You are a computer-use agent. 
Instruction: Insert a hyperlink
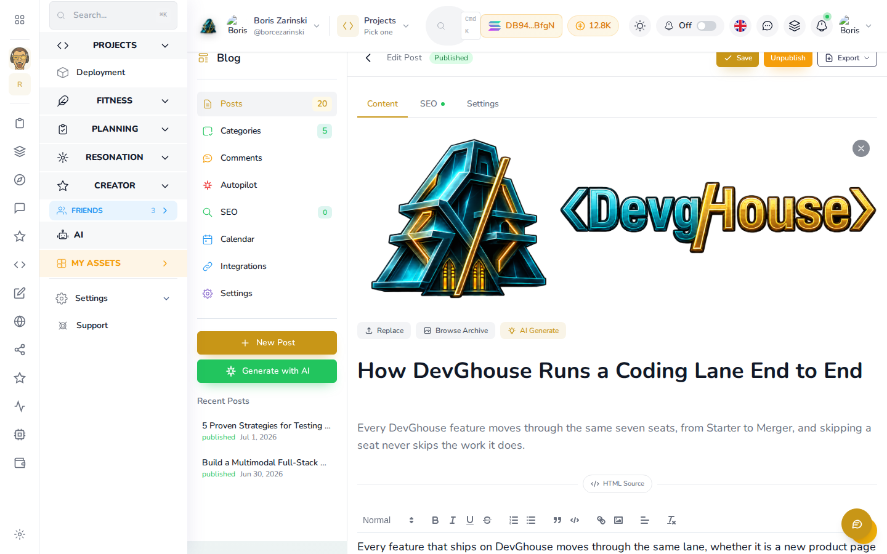tap(601, 520)
